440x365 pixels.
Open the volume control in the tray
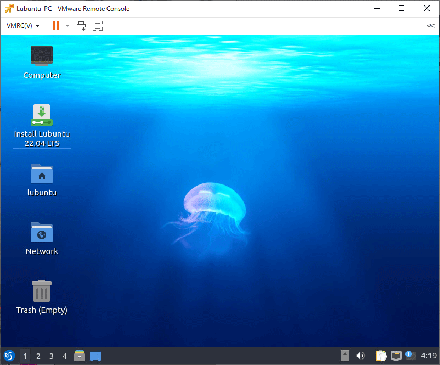pyautogui.click(x=360, y=356)
